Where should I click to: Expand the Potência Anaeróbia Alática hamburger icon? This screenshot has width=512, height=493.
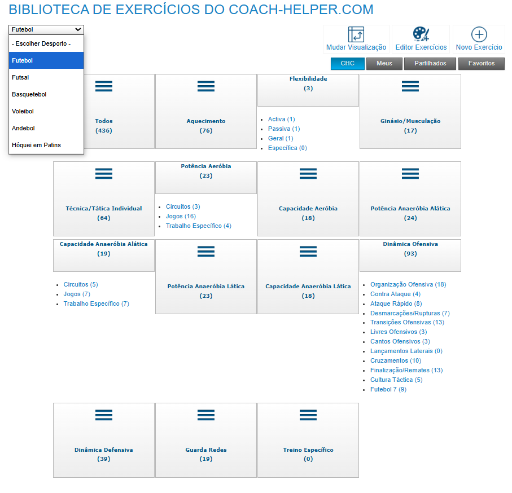(410, 174)
